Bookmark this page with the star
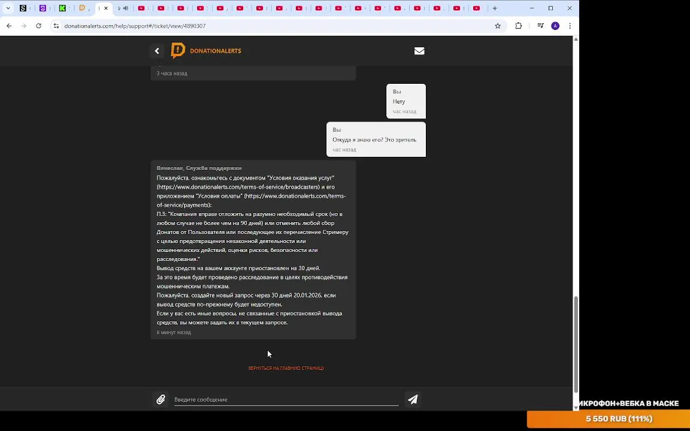Viewport: 690px width, 431px height. 498,26
